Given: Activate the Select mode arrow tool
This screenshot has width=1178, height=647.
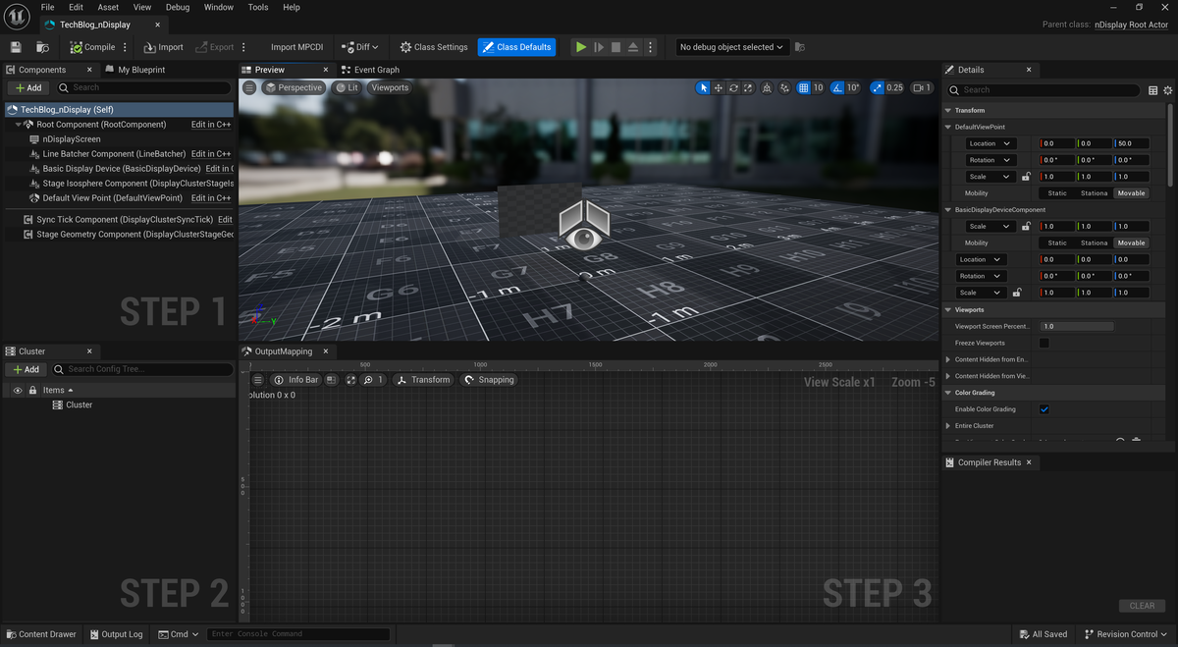Looking at the screenshot, I should click(x=703, y=87).
